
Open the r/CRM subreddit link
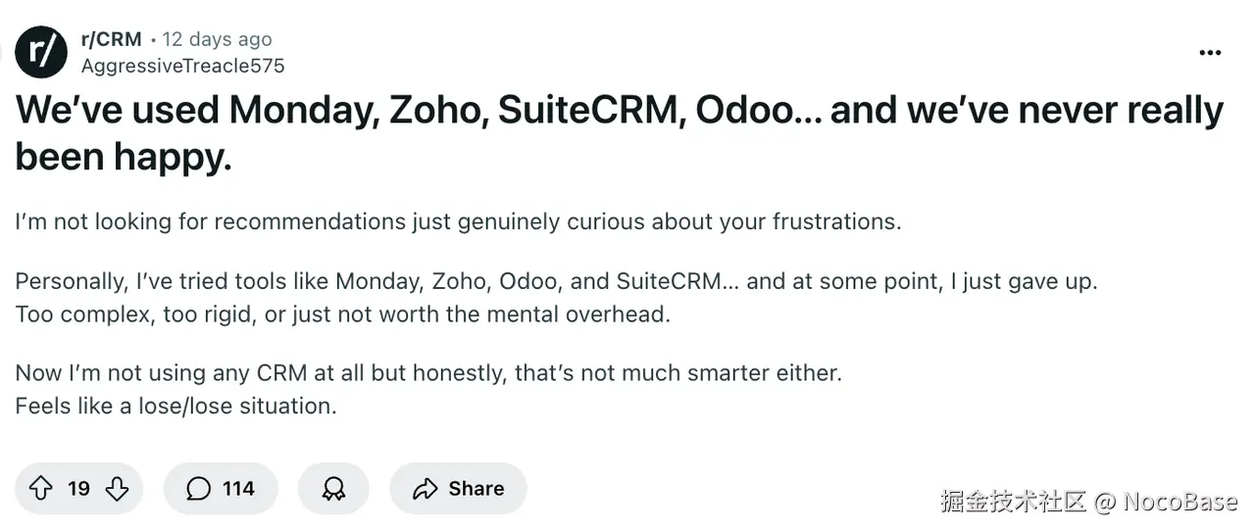[112, 39]
